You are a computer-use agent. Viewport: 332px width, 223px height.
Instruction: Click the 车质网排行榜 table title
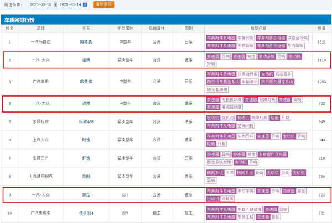(x=19, y=20)
